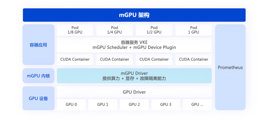270x120 pixels.
Task: Click the mGPU 内核 side label
Action: (38, 76)
